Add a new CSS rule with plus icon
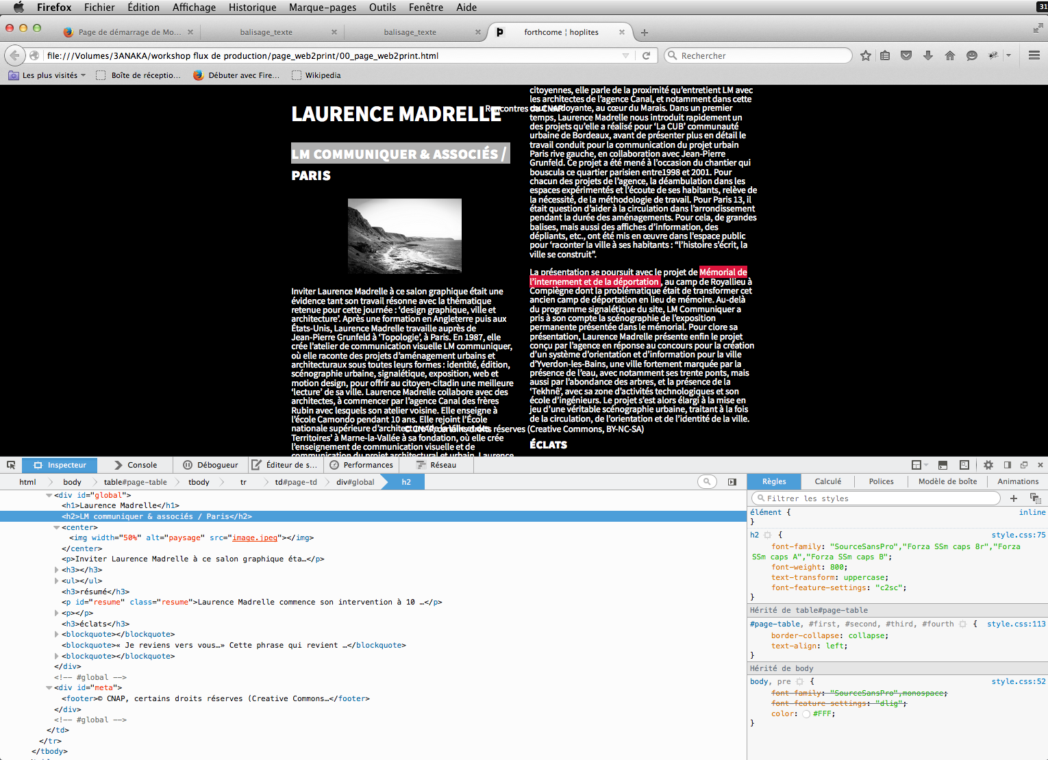This screenshot has height=760, width=1048. [x=1014, y=498]
